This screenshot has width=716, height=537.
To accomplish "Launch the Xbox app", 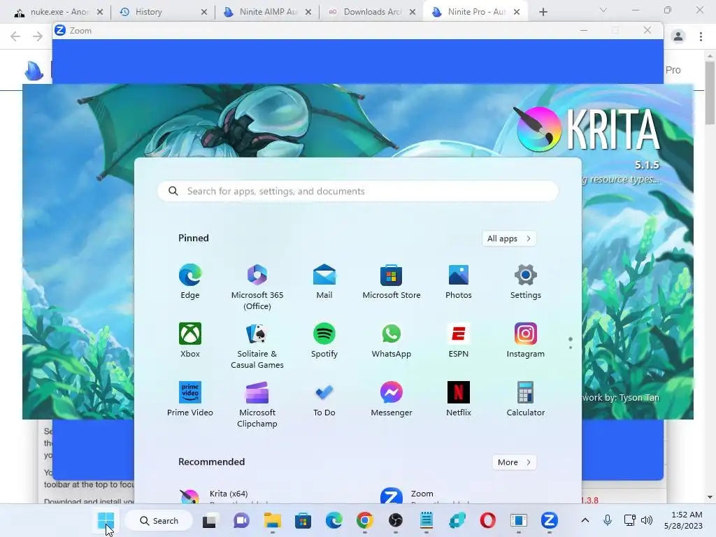I will click(x=190, y=341).
